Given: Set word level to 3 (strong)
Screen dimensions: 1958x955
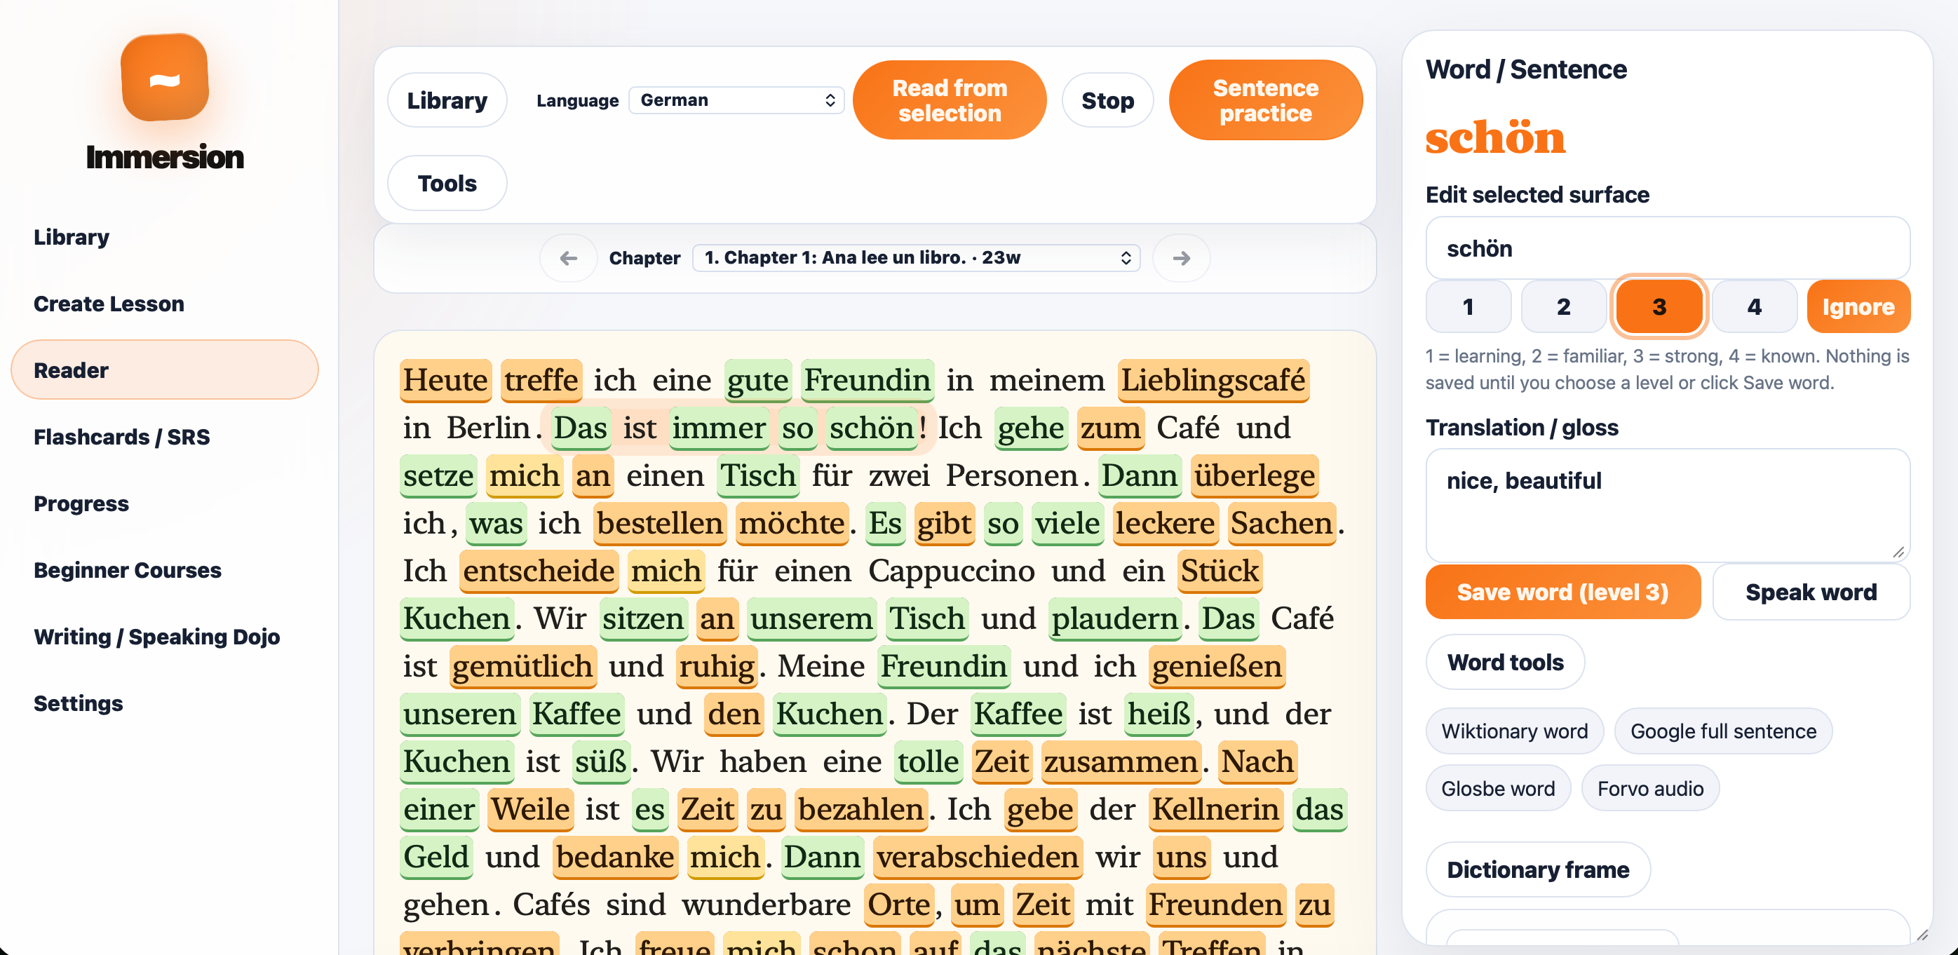Looking at the screenshot, I should [1659, 307].
